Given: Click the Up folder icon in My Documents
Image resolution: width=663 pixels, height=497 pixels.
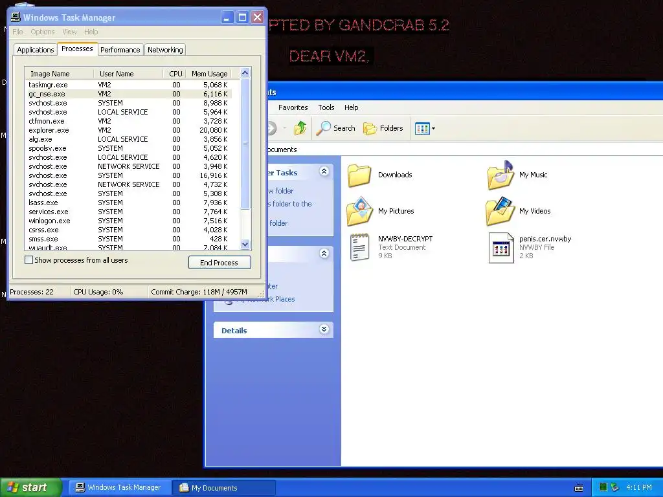Looking at the screenshot, I should click(300, 128).
